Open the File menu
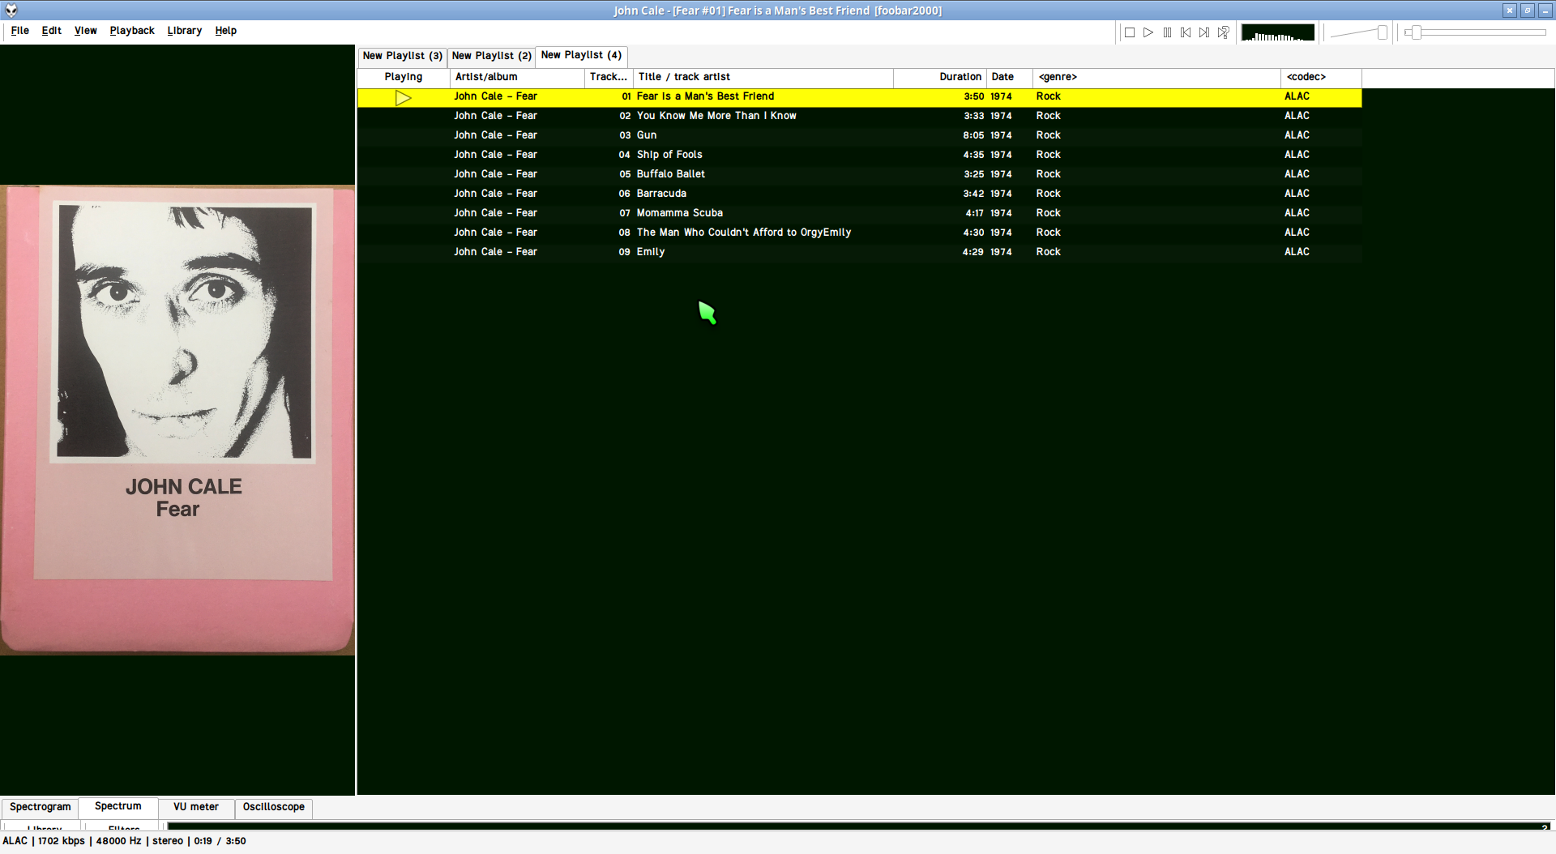1556x854 pixels. [x=20, y=31]
